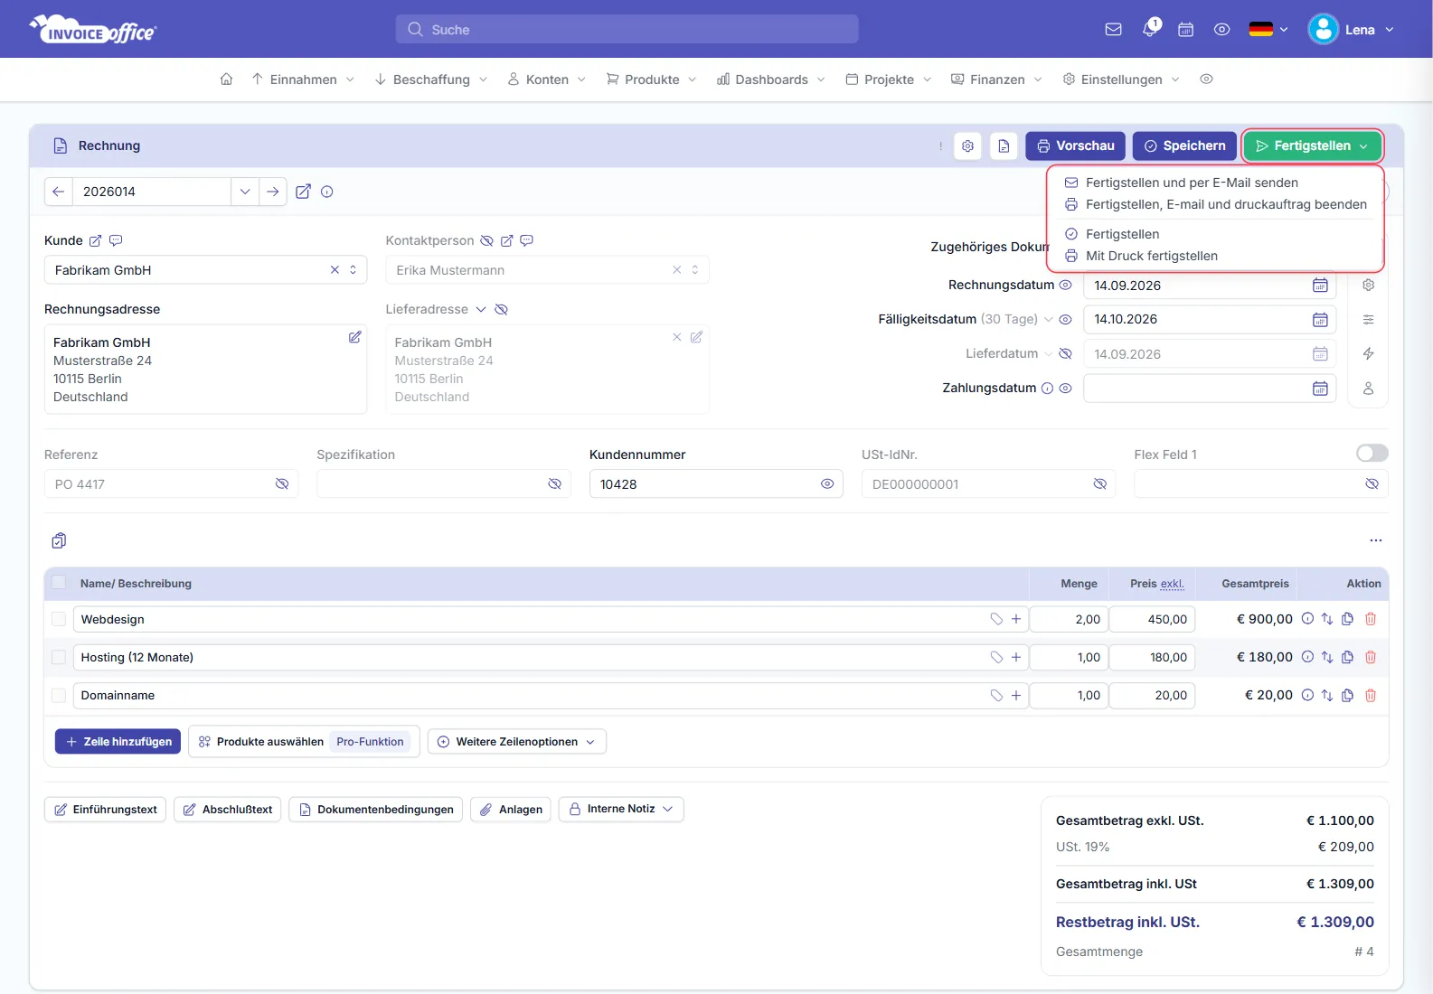
Task: Open comment icon next to Kunde label
Action: tap(116, 240)
